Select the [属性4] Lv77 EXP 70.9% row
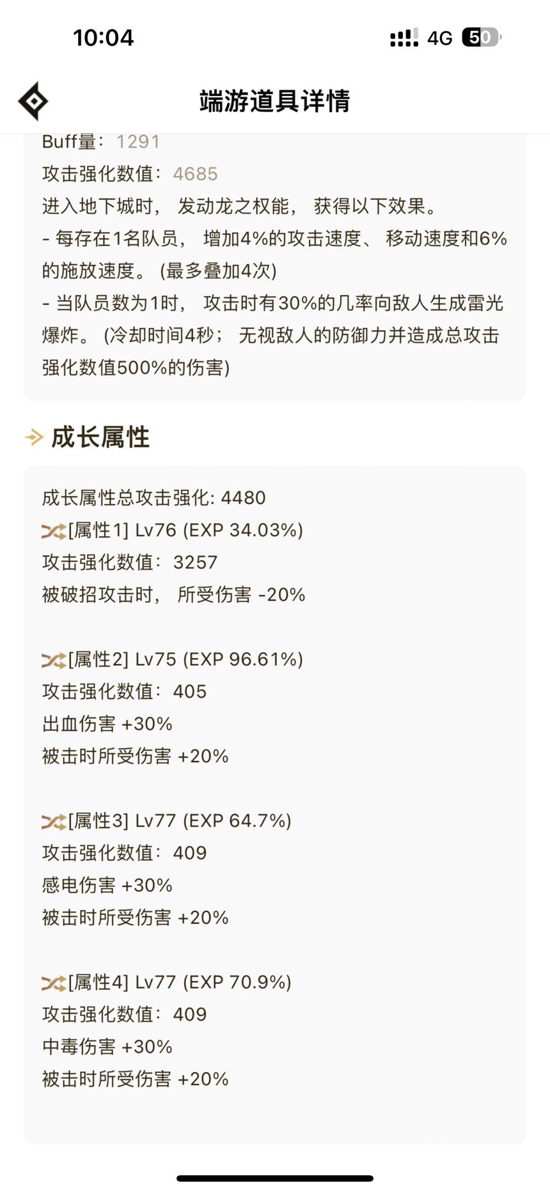 pyautogui.click(x=167, y=982)
